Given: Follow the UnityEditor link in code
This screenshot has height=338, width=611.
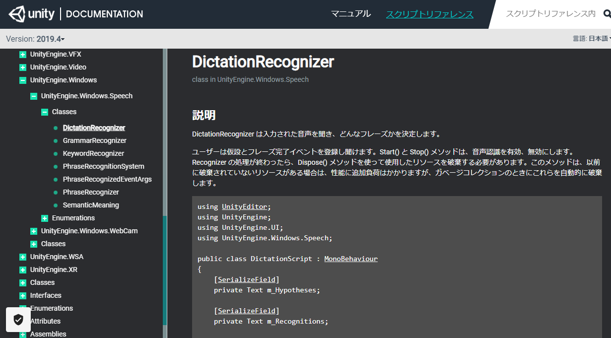Looking at the screenshot, I should pos(244,206).
